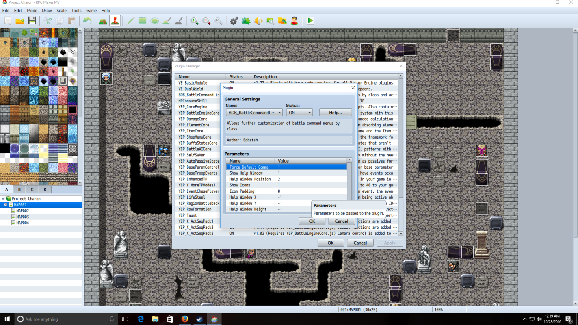Click the Plugin Manager list vertical scrollbar
Image resolution: width=578 pixels, height=325 pixels.
click(x=400, y=155)
